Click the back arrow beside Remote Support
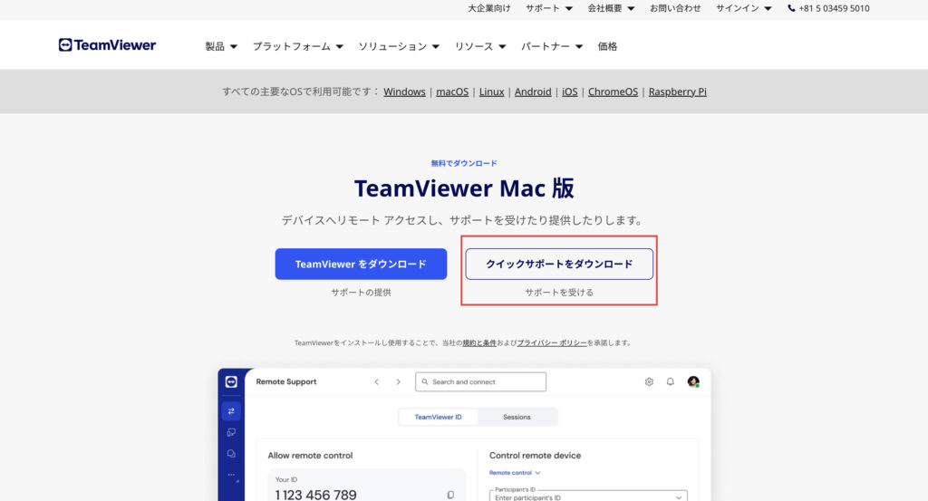928x501 pixels. [377, 382]
